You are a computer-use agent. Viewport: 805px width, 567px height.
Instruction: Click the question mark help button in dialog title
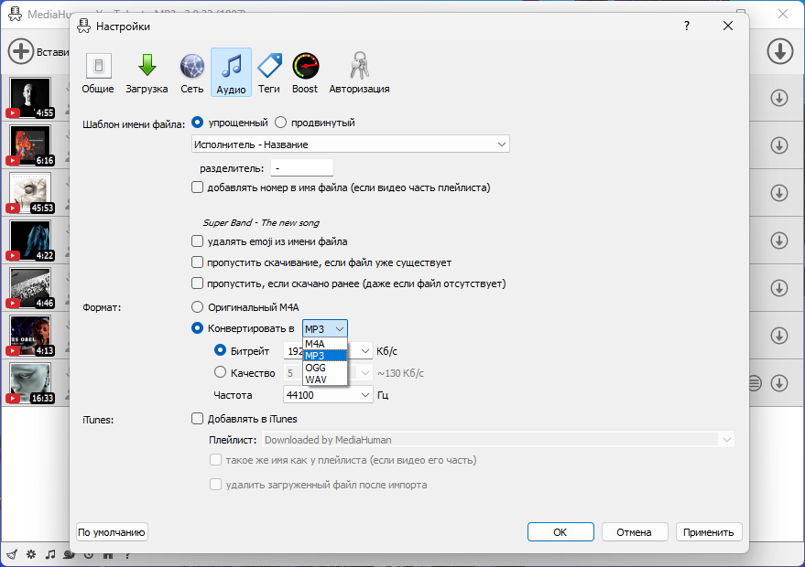tap(687, 26)
